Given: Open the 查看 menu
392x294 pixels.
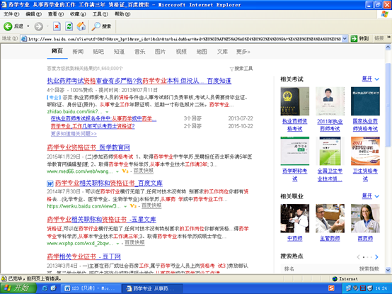Looking at the screenshot, I should [55, 14].
